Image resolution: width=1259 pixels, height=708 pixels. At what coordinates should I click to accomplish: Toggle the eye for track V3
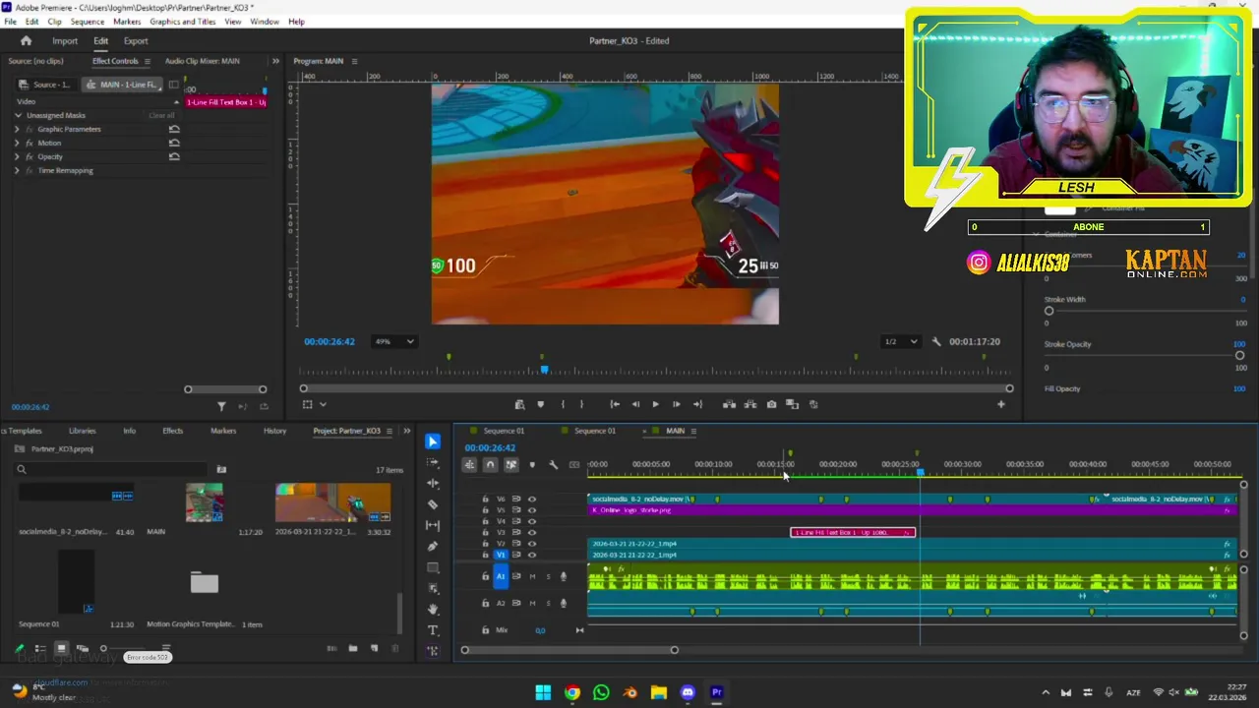click(x=532, y=533)
